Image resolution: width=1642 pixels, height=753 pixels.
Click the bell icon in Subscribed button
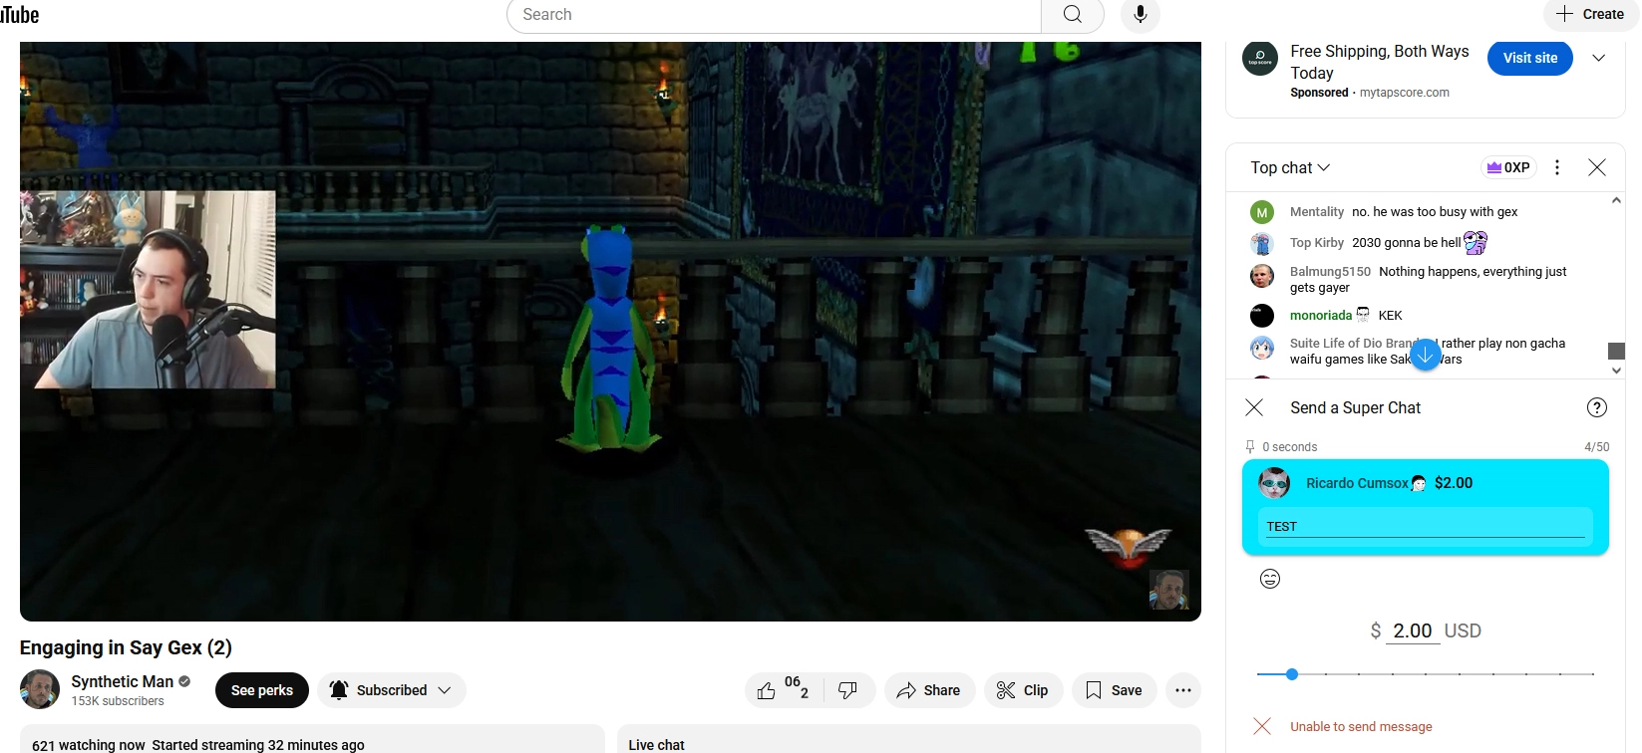(x=339, y=690)
